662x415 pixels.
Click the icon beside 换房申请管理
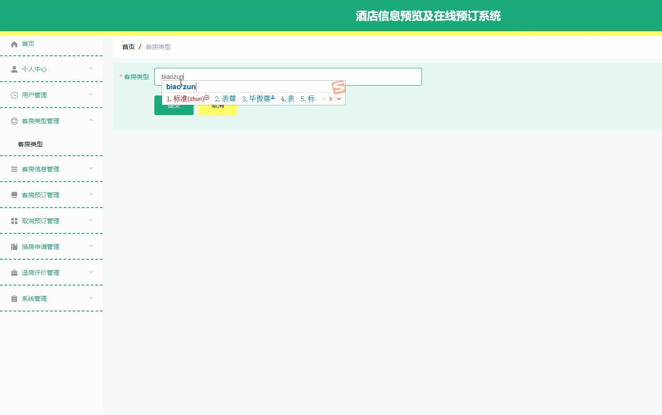[14, 247]
